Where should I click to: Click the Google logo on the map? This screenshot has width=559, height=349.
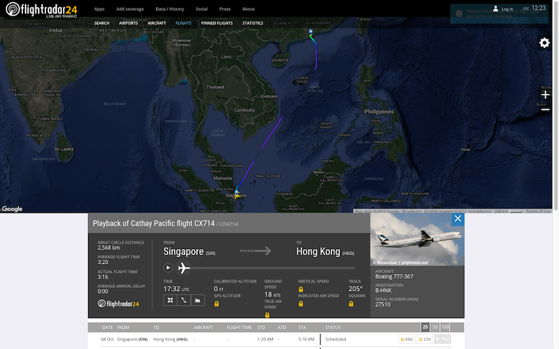(x=12, y=209)
